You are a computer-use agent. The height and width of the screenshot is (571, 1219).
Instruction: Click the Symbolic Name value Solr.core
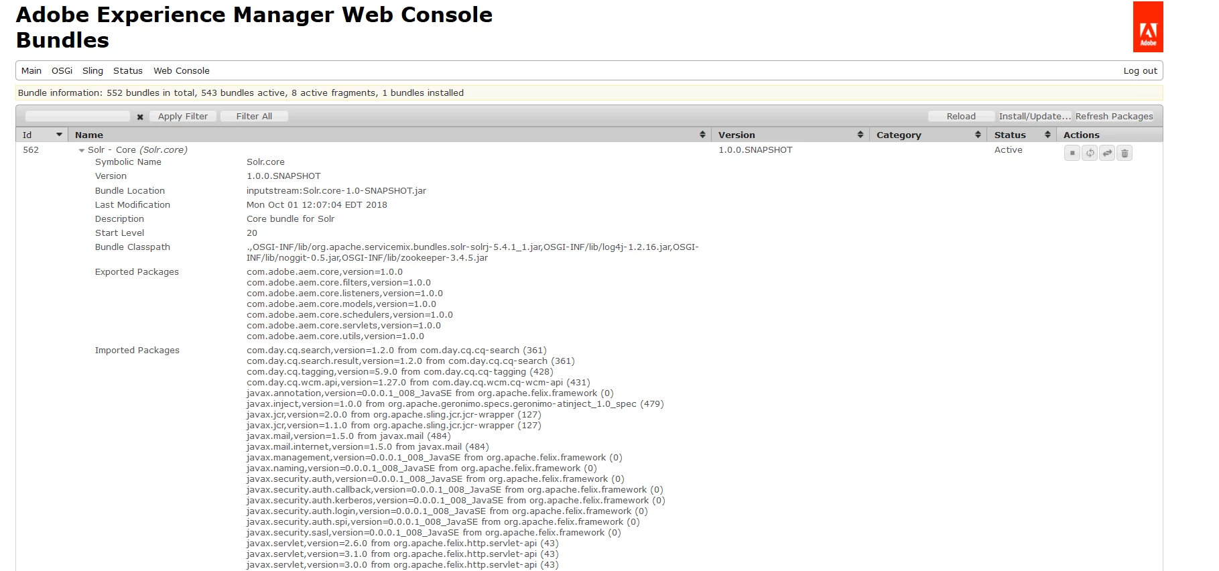coord(265,162)
